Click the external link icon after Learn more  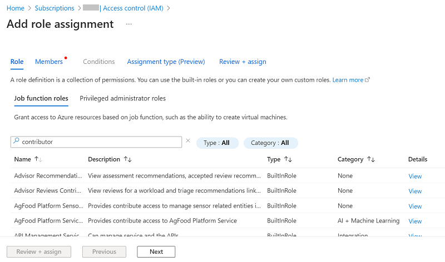[x=368, y=80]
